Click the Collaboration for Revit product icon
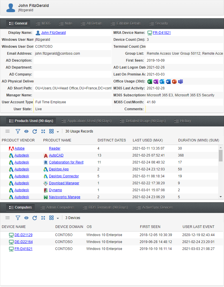This screenshot has width=224, height=287. [46, 163]
